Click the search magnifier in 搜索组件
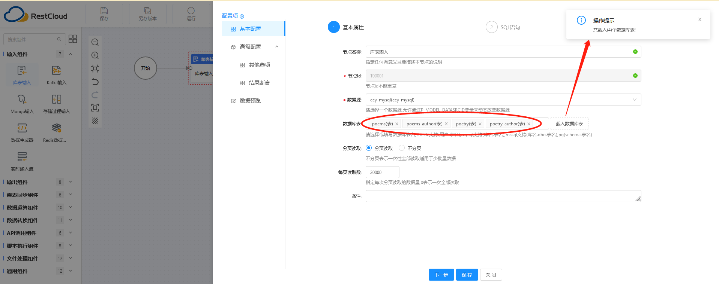This screenshot has height=284, width=719. pyautogui.click(x=59, y=39)
